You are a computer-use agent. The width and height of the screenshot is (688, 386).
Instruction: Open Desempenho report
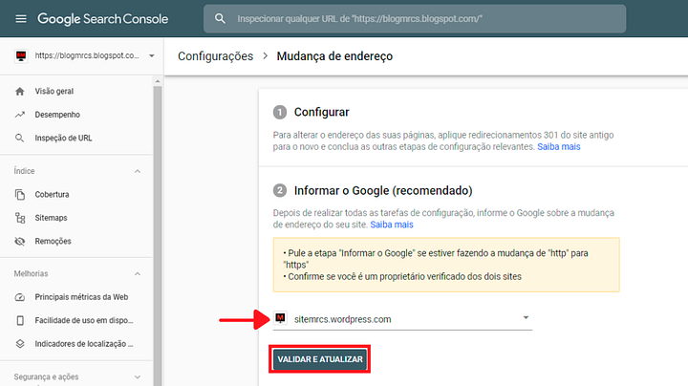57,115
